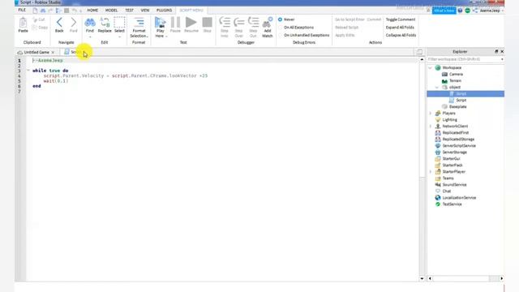Click the Go to Script Error action

pos(350,19)
